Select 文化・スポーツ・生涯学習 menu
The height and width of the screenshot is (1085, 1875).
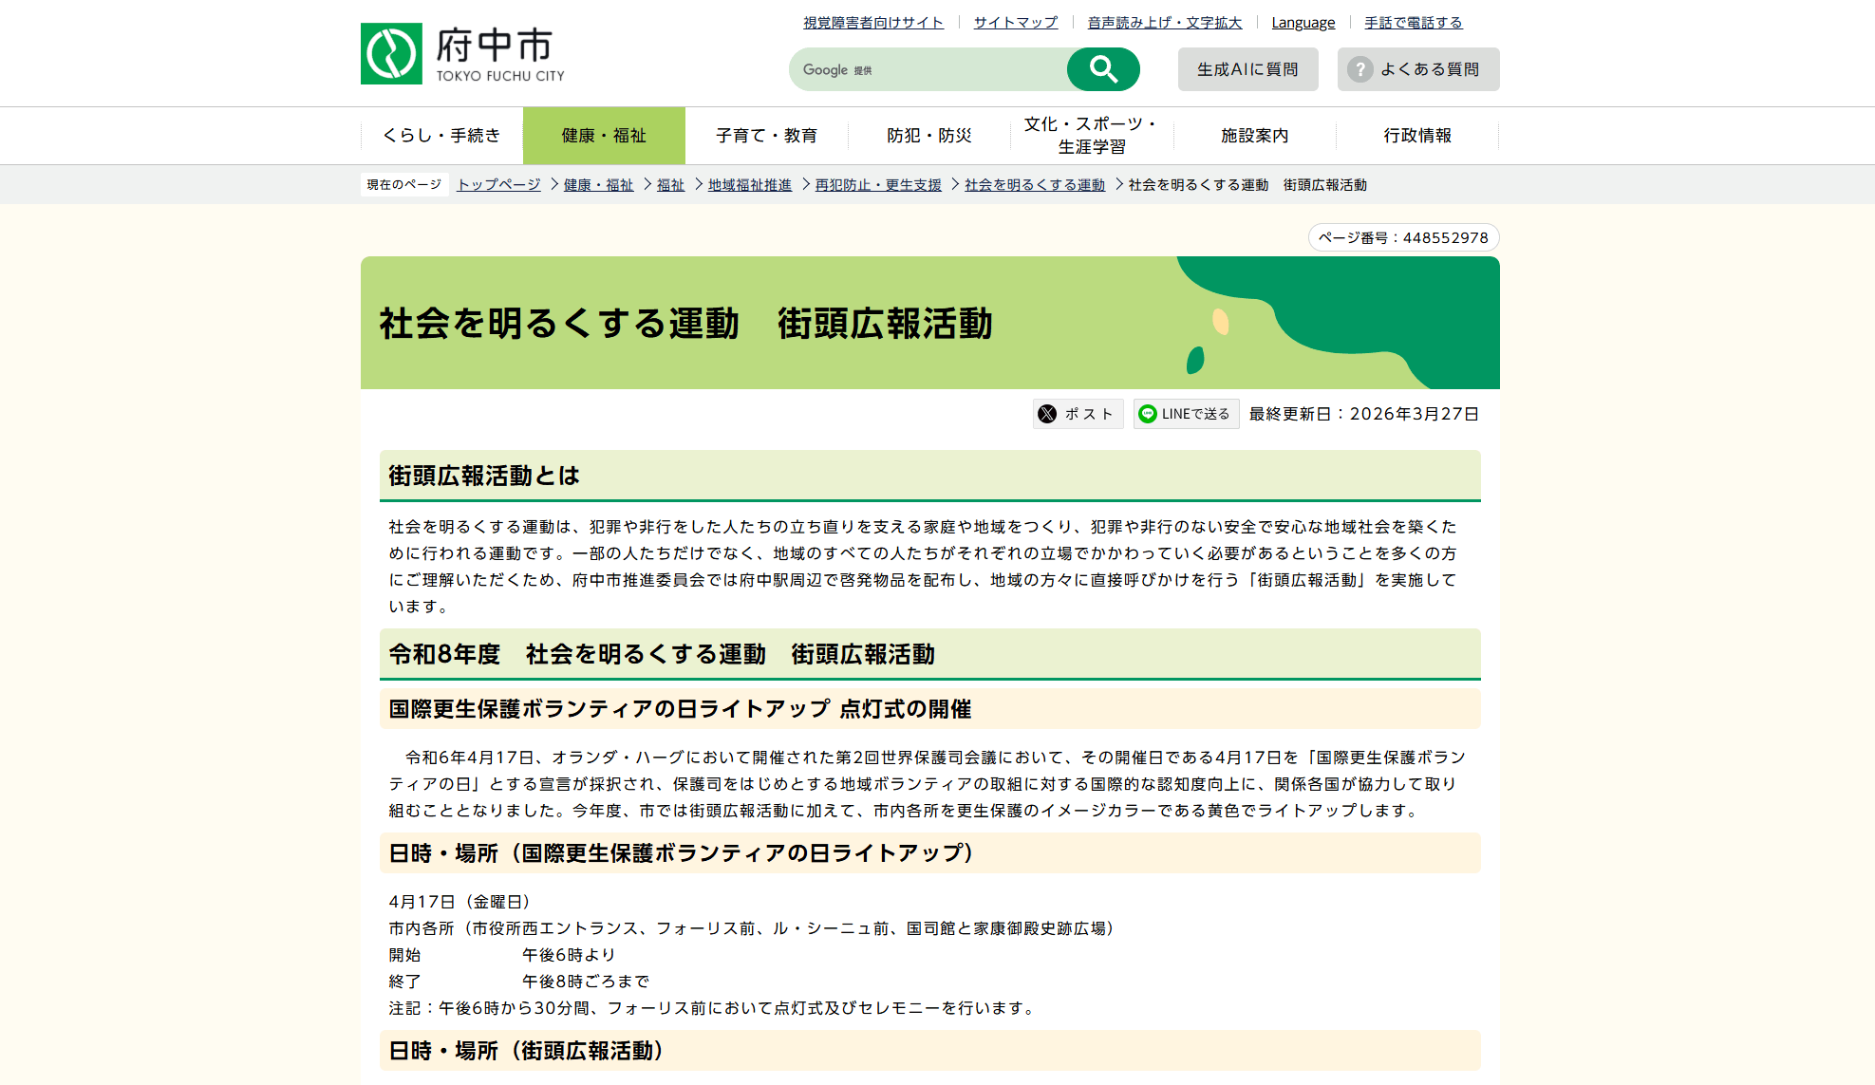coord(1092,136)
